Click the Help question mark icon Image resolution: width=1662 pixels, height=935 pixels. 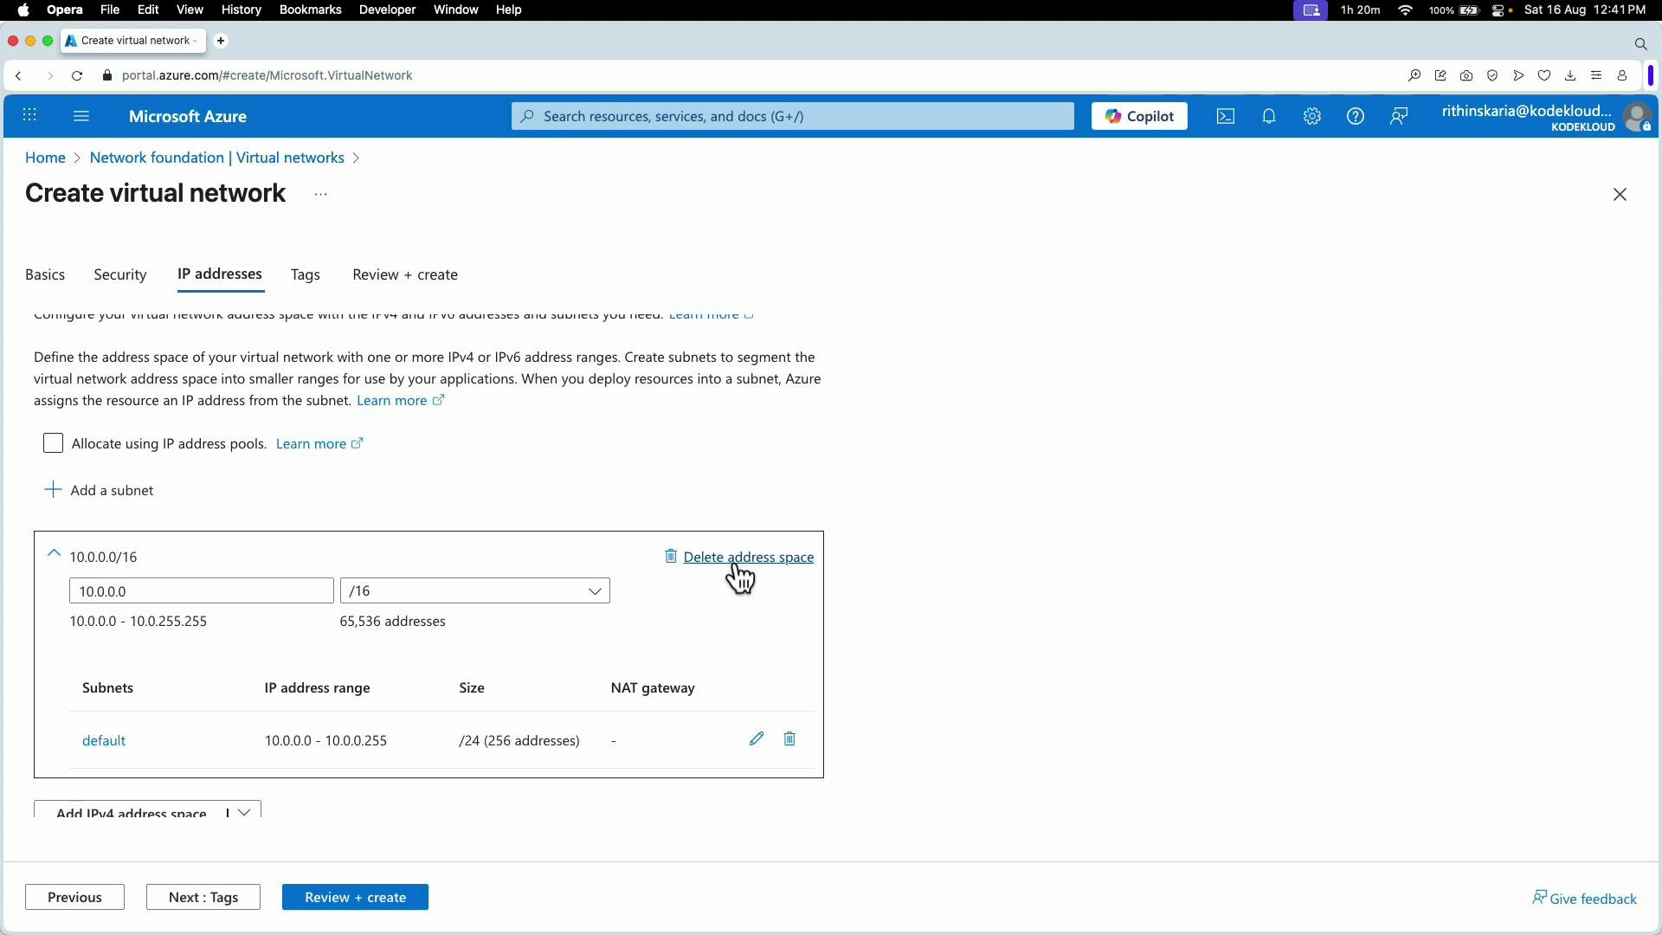[1355, 115]
